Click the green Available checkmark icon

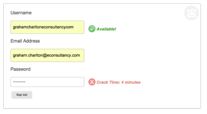(92, 29)
